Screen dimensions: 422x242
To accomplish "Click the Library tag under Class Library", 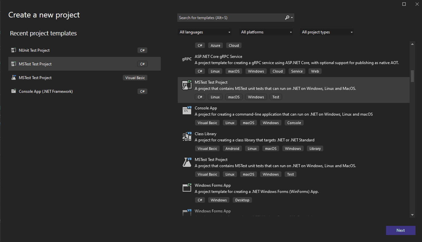I will [x=315, y=149].
